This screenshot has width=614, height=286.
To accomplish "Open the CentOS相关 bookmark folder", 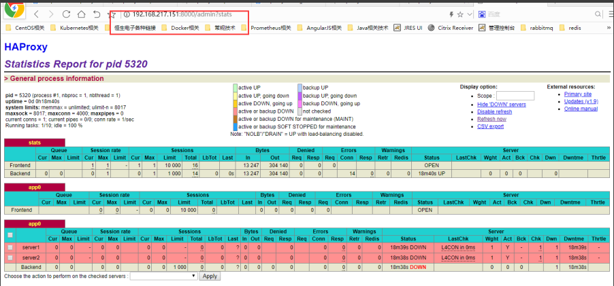I will (25, 28).
